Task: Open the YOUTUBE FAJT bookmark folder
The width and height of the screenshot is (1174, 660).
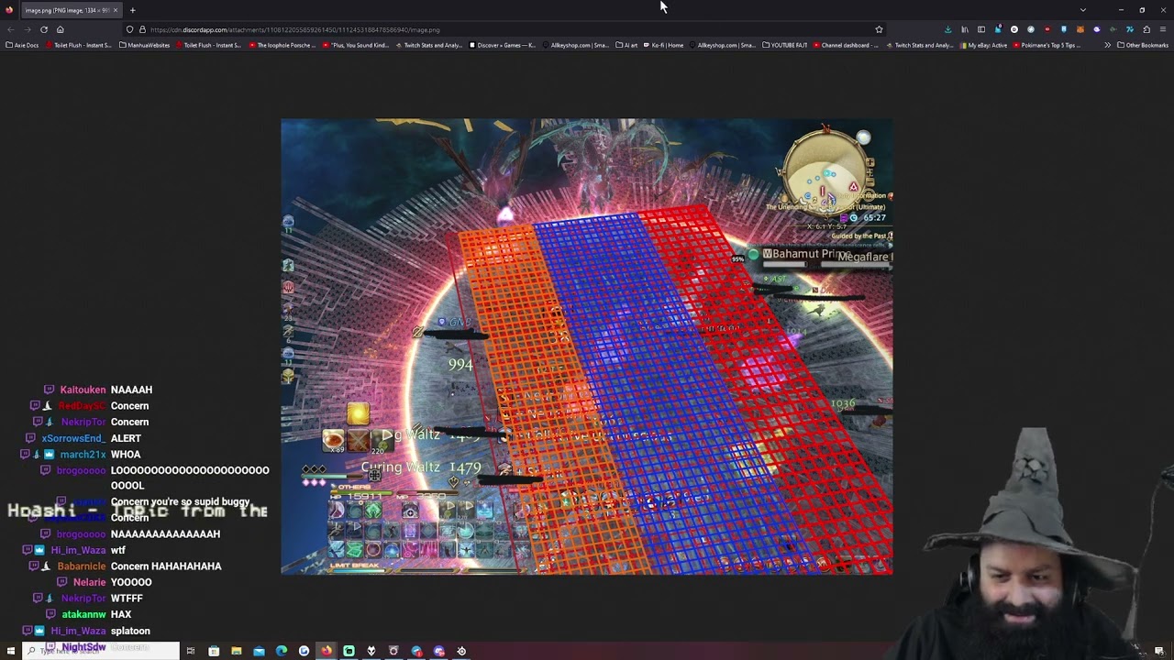Action: coord(785,45)
